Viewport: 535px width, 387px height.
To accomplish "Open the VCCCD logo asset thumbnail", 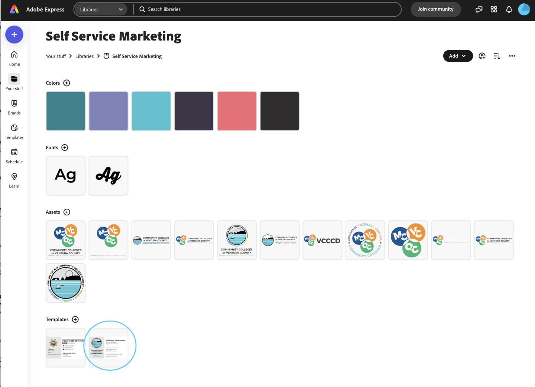I will pyautogui.click(x=322, y=240).
